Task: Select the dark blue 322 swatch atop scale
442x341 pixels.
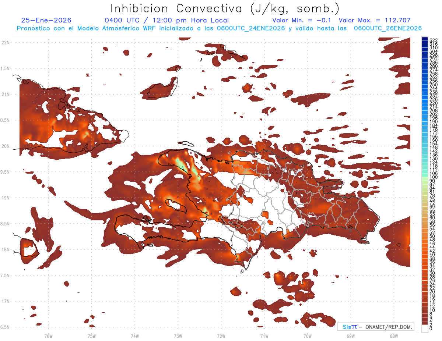Action: click(x=425, y=39)
